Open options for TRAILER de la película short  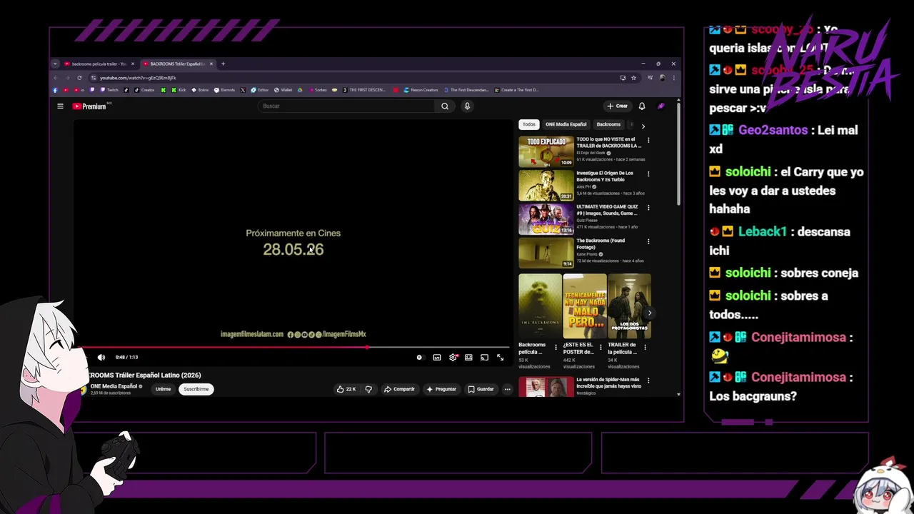coord(645,348)
